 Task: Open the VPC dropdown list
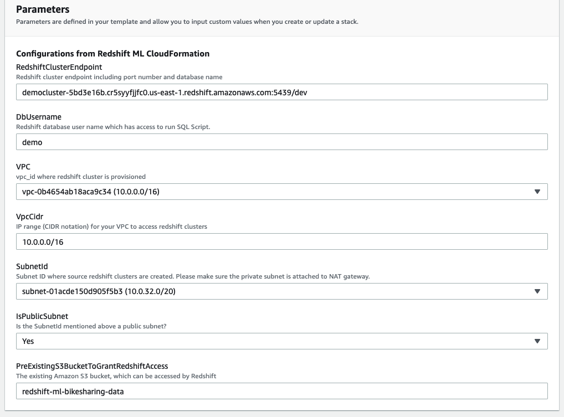[x=281, y=192]
